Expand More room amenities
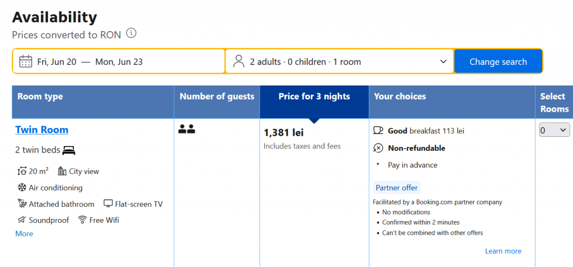Image resolution: width=573 pixels, height=267 pixels. point(24,234)
